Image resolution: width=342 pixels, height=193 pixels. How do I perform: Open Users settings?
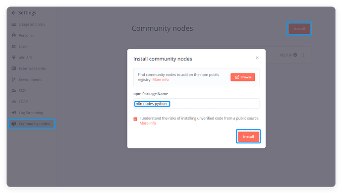[24, 47]
